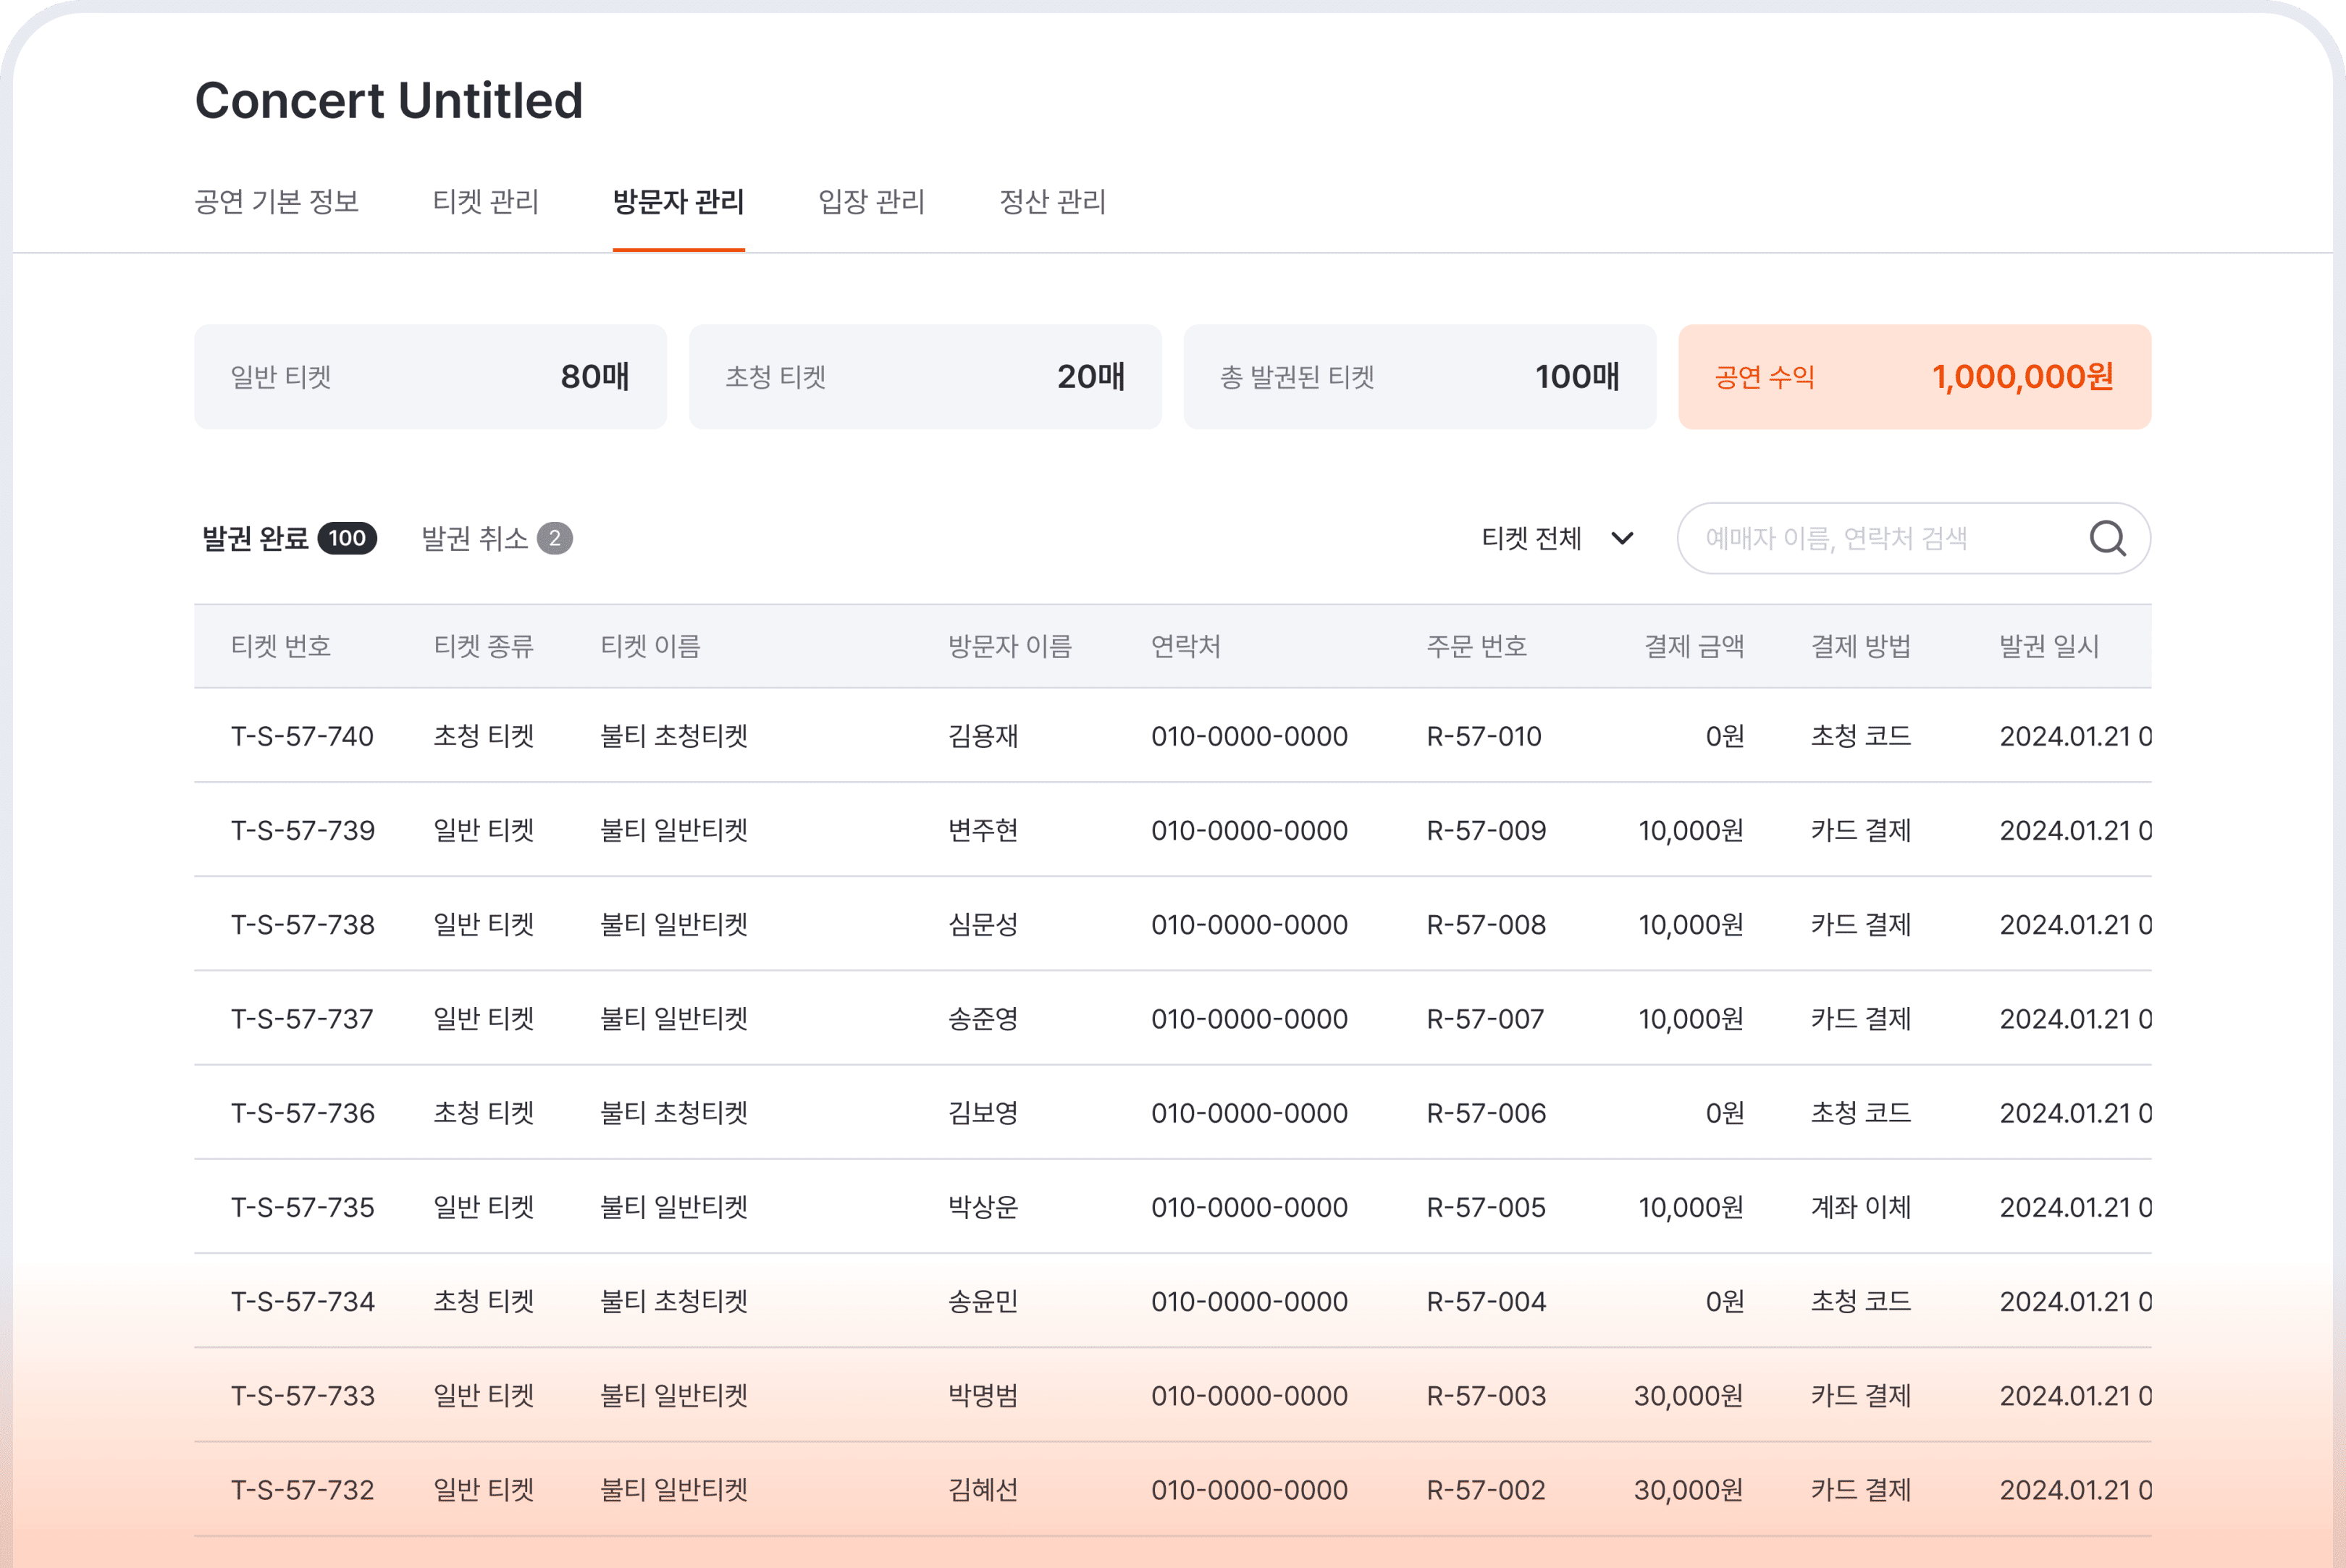Expand the 티켓 전체 dropdown chevron
The image size is (2346, 1568).
[x=1622, y=538]
